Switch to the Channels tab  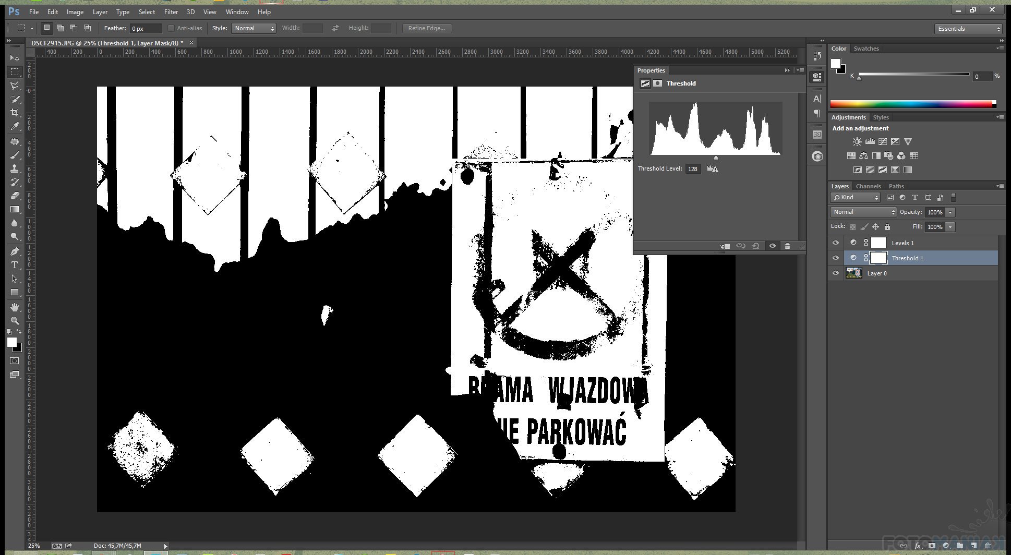tap(868, 186)
